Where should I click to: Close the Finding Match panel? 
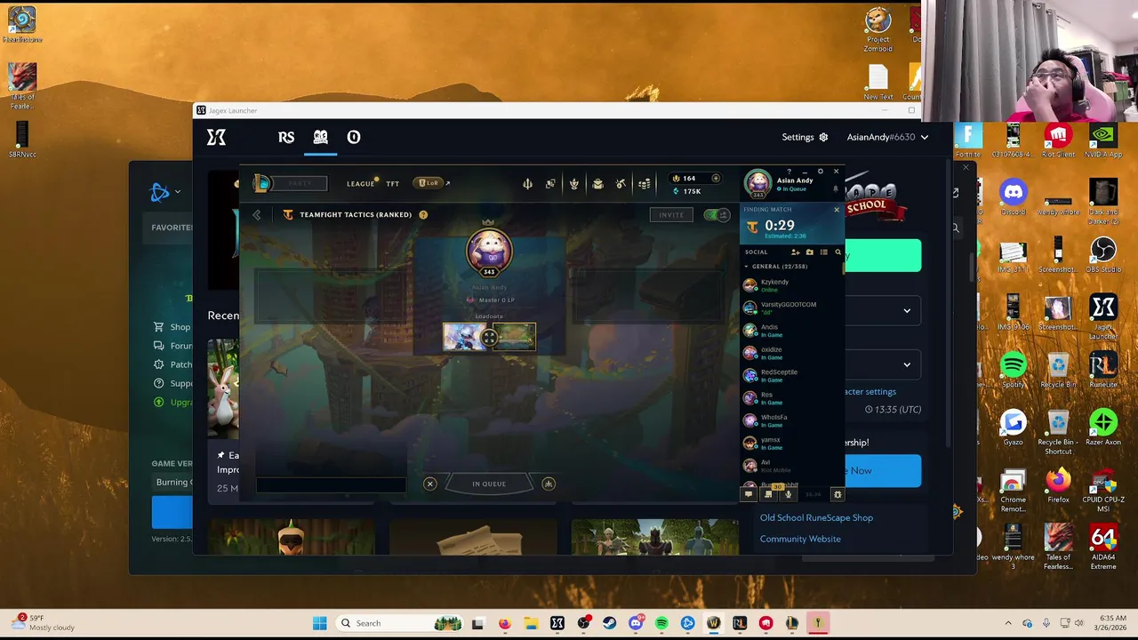pyautogui.click(x=837, y=210)
